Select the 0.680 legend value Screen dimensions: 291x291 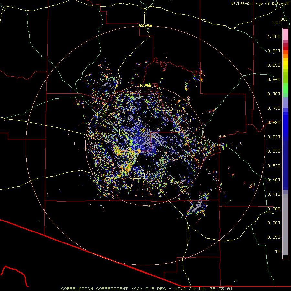coord(274,123)
